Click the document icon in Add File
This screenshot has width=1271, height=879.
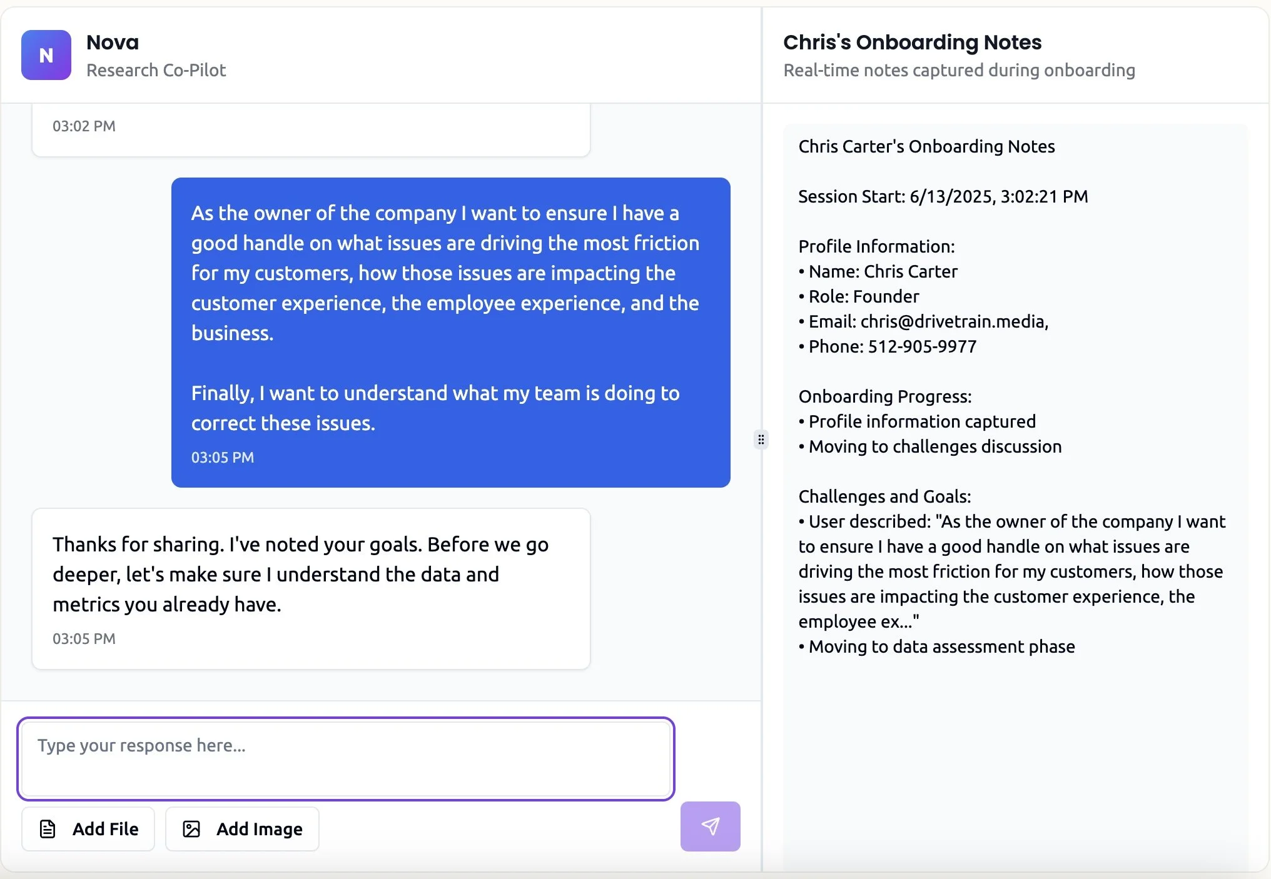tap(48, 829)
